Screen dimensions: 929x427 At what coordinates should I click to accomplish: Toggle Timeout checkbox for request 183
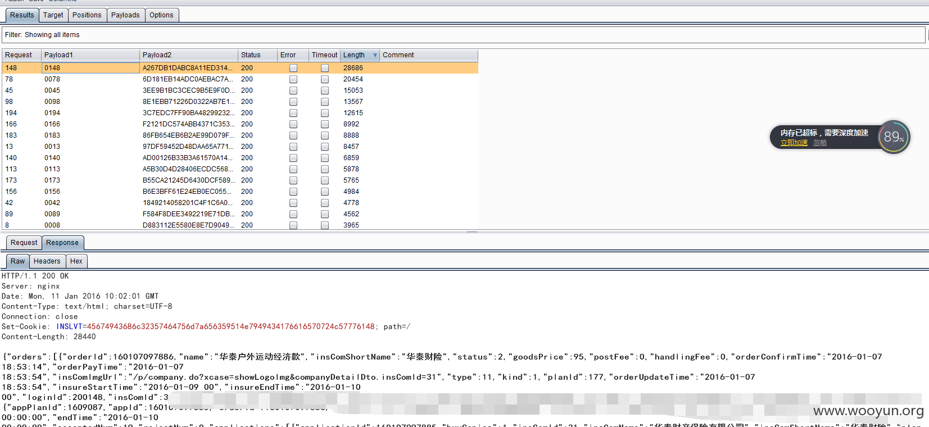pyautogui.click(x=325, y=135)
